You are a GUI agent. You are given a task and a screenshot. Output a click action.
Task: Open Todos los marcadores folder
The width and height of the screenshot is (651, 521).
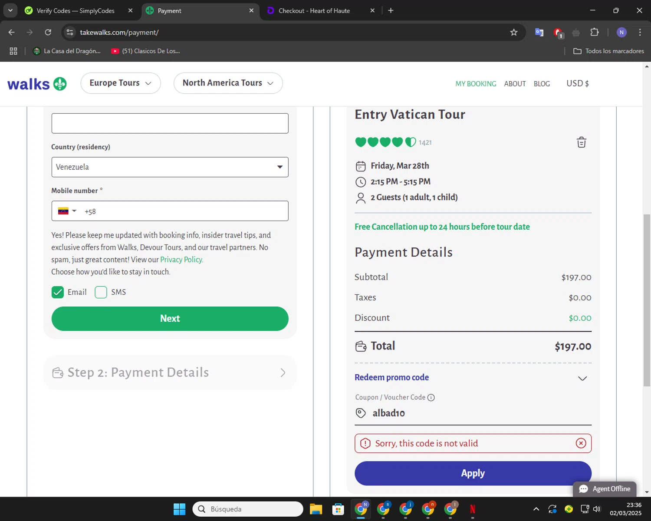[608, 51]
